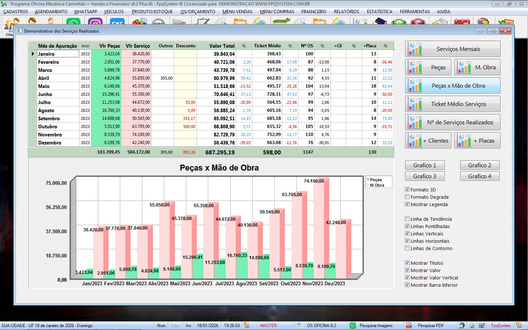Select the Janeiro month cell
This screenshot has width=528, height=330.
58,54
